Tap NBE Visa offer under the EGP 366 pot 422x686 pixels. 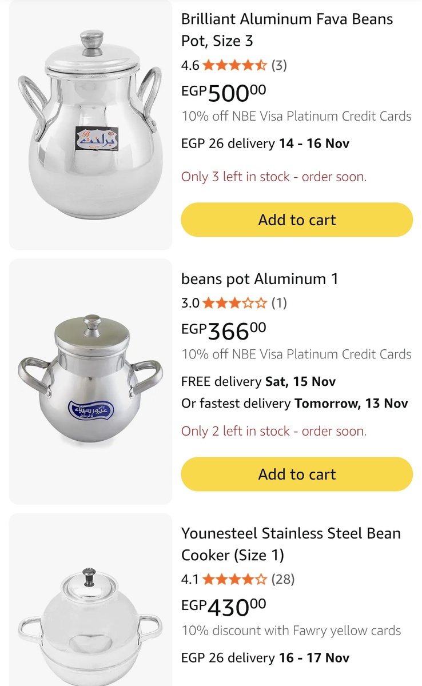296,354
